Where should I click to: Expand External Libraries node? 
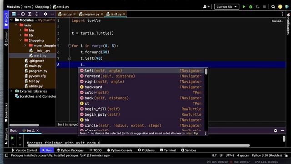[x=11, y=91]
